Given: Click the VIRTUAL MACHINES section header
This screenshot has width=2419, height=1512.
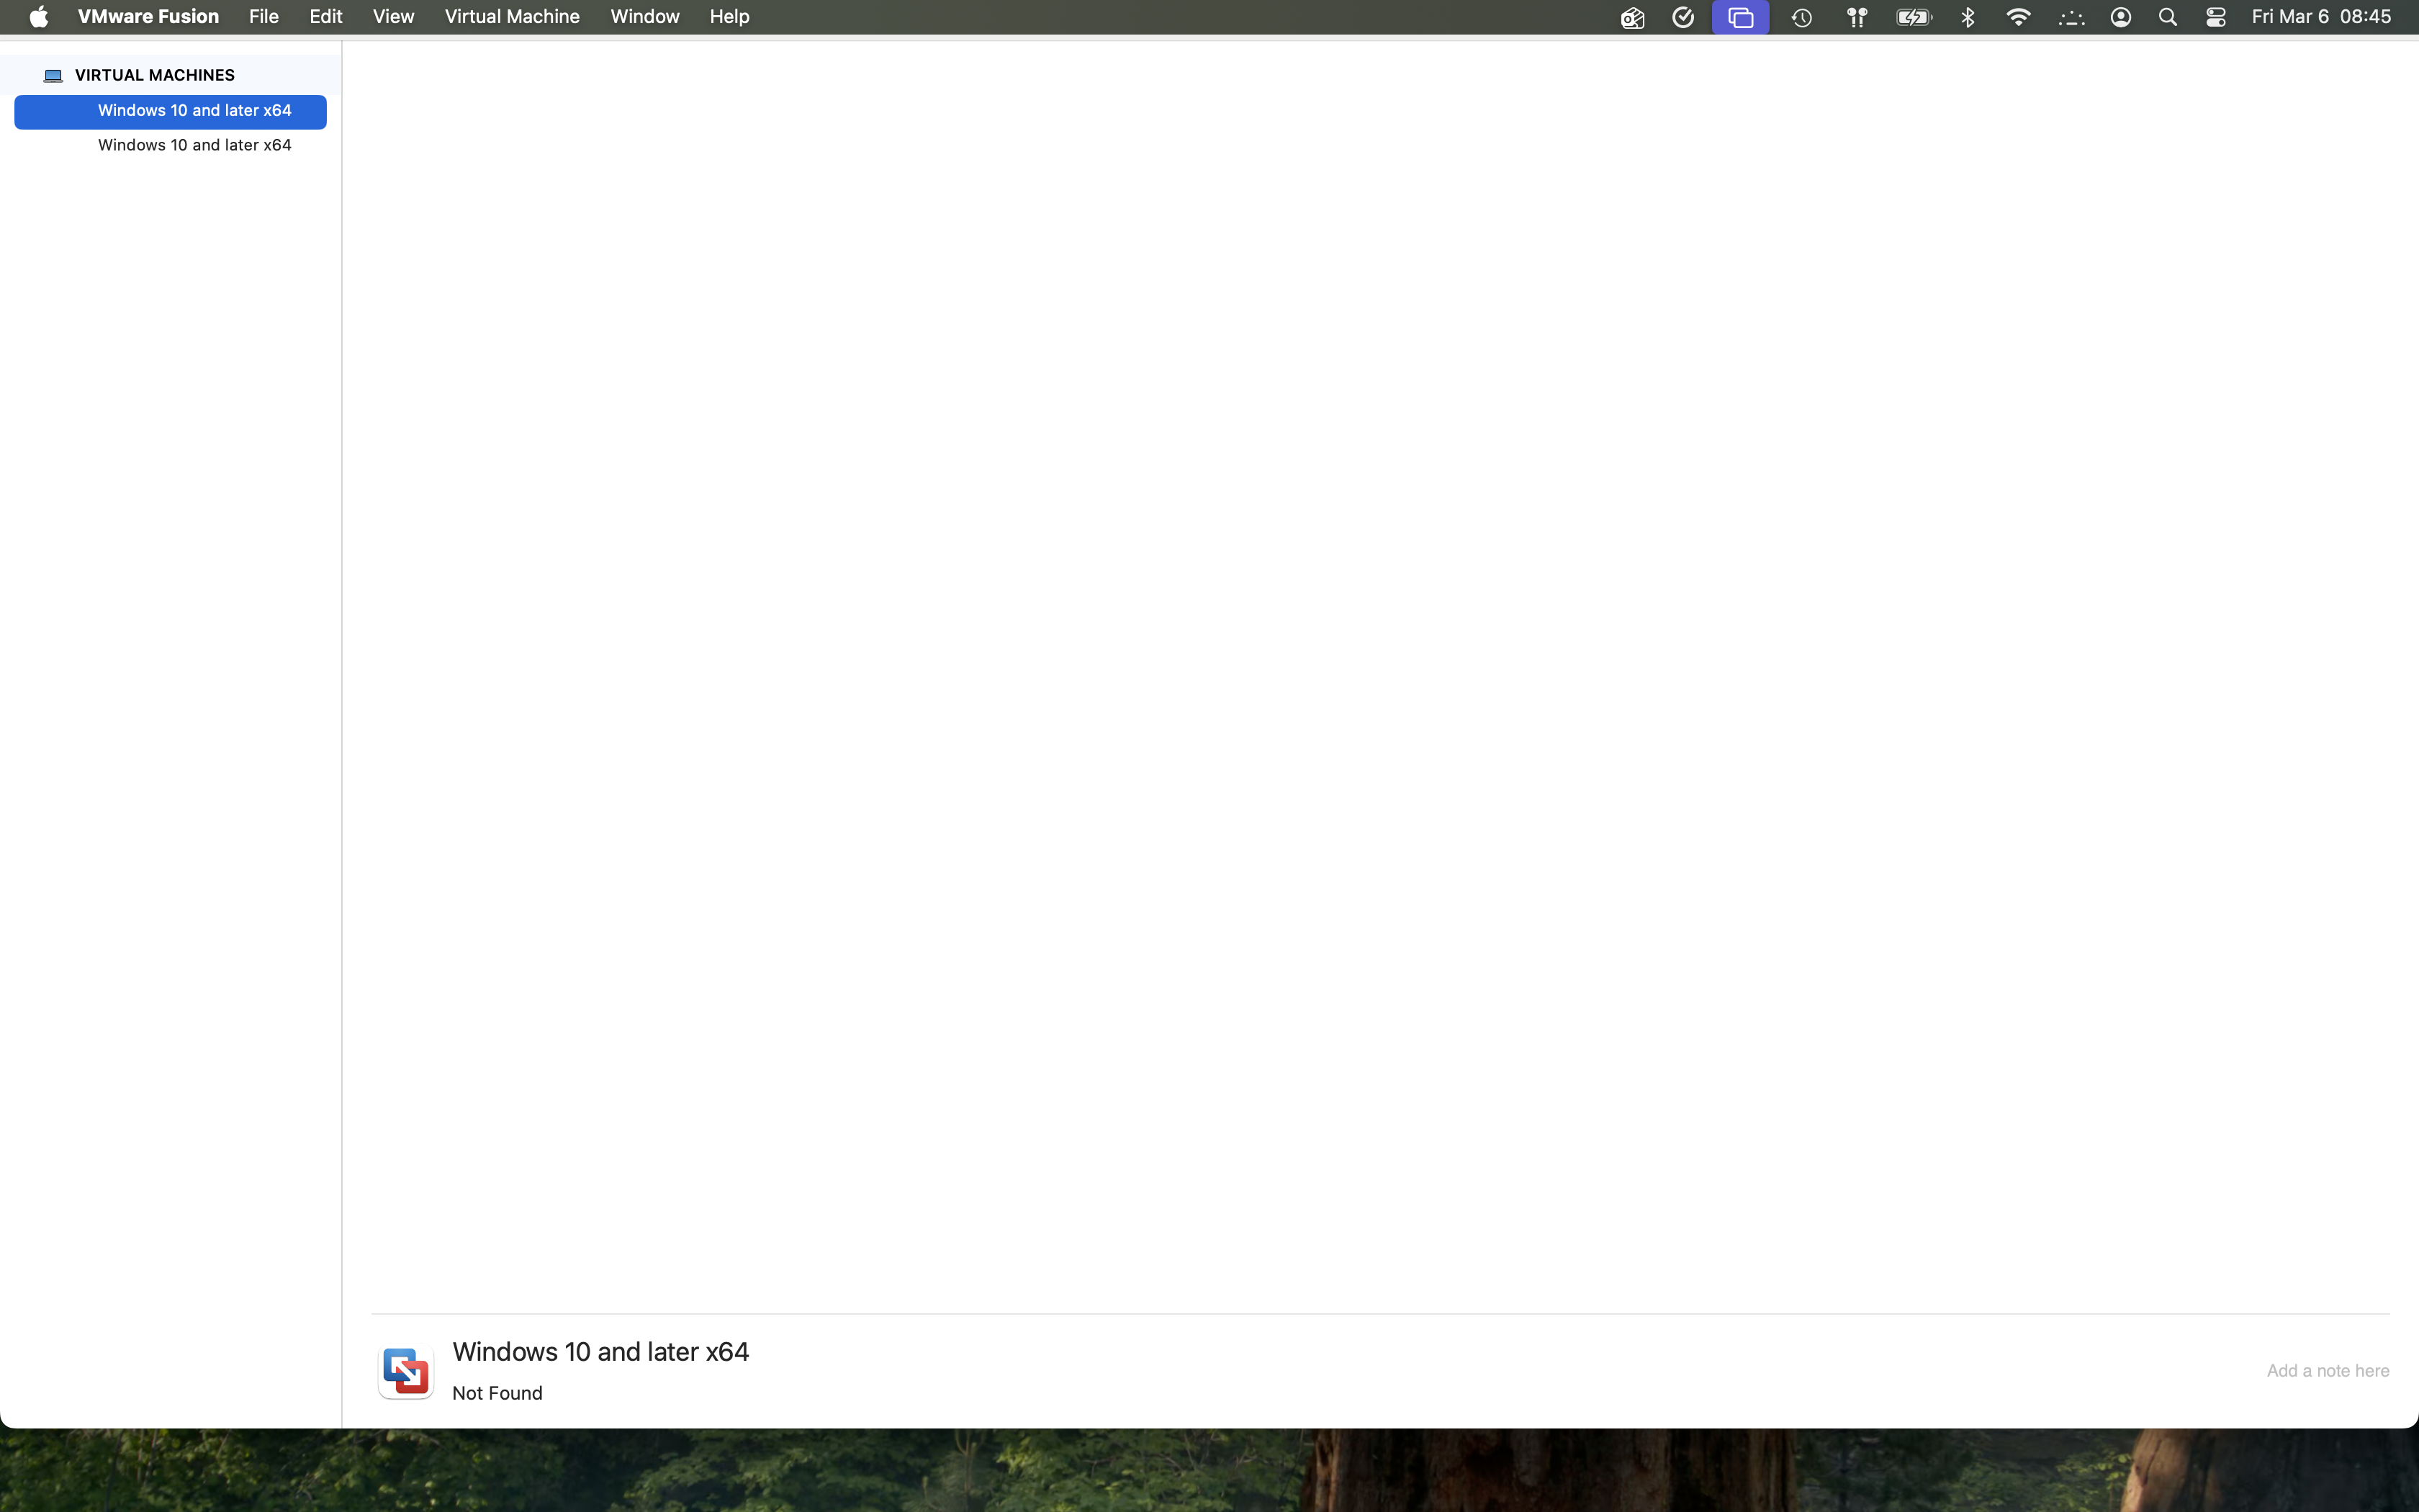Looking at the screenshot, I should tap(154, 76).
